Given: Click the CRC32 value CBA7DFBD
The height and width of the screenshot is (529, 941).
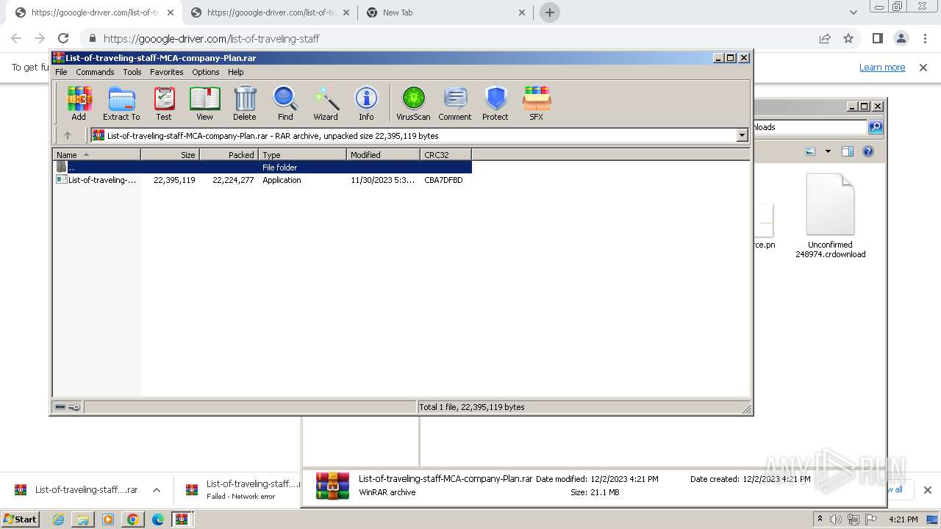Looking at the screenshot, I should tap(443, 180).
